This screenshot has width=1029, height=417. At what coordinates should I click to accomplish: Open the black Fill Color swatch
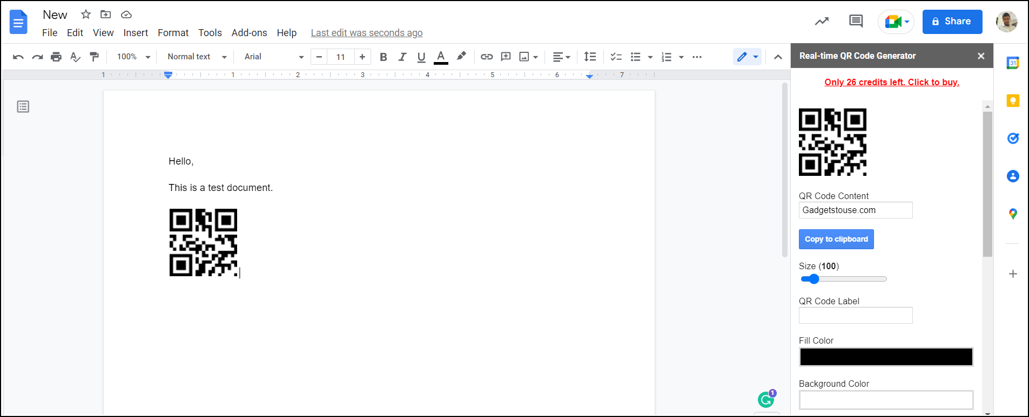point(886,357)
